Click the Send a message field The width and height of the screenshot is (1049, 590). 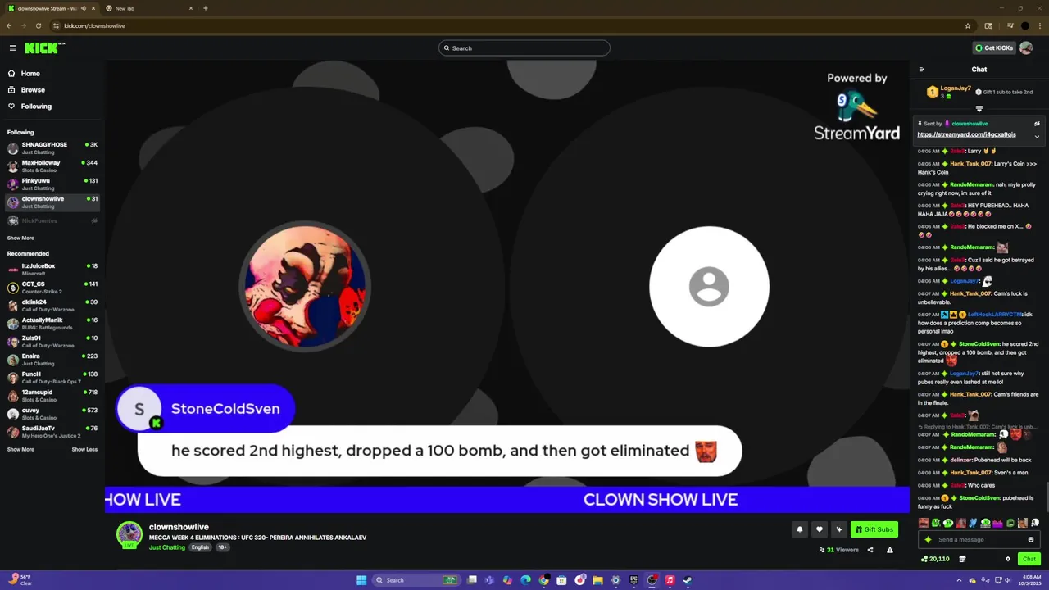coord(979,540)
